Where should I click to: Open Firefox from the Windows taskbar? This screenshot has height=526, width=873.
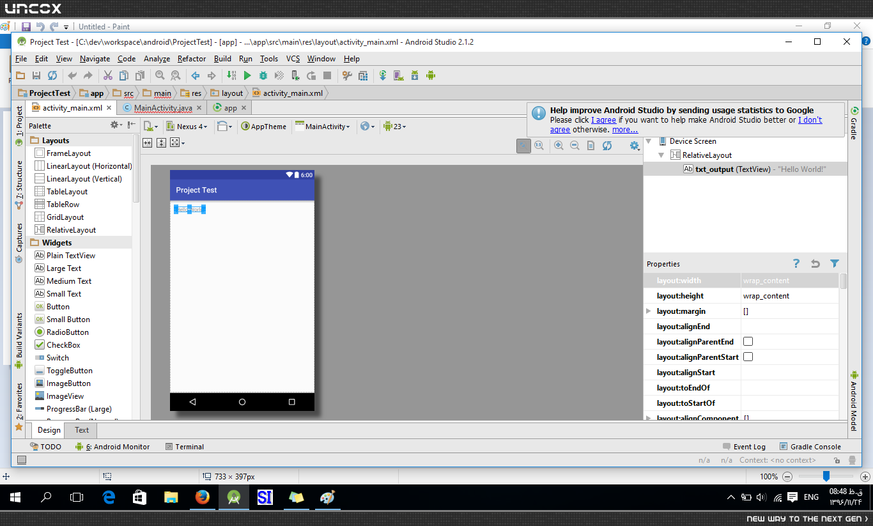click(x=203, y=497)
